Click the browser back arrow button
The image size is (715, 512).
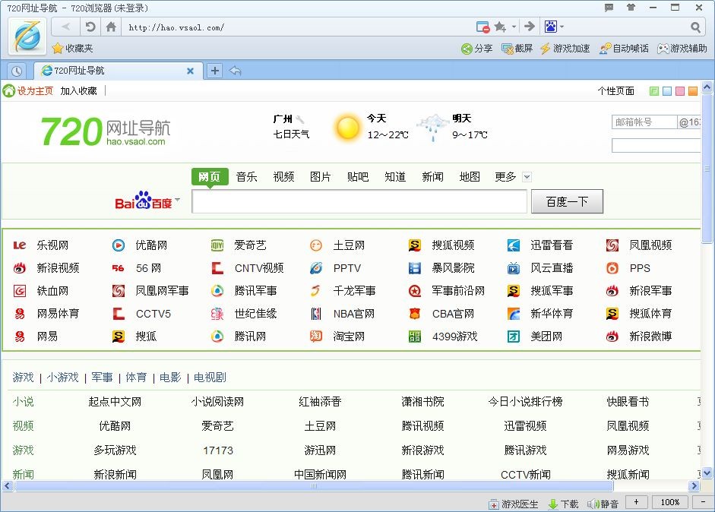65,27
